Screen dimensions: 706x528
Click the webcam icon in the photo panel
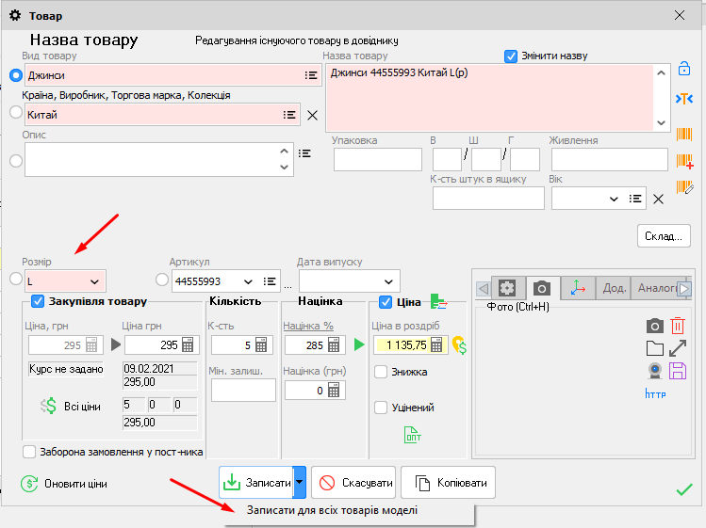click(x=654, y=371)
